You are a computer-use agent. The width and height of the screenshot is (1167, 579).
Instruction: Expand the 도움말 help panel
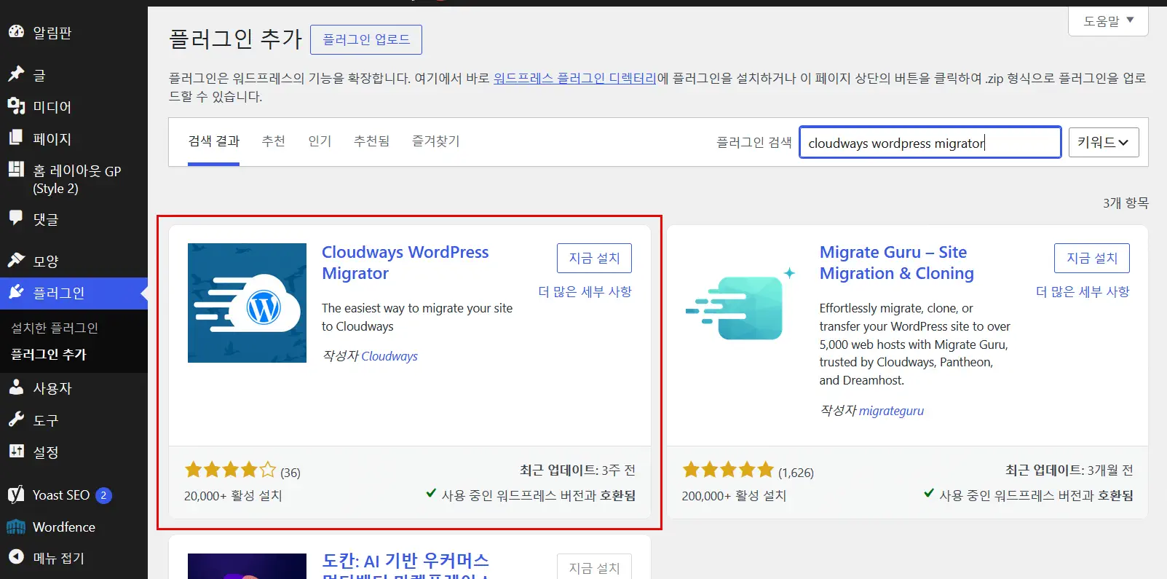click(1108, 21)
